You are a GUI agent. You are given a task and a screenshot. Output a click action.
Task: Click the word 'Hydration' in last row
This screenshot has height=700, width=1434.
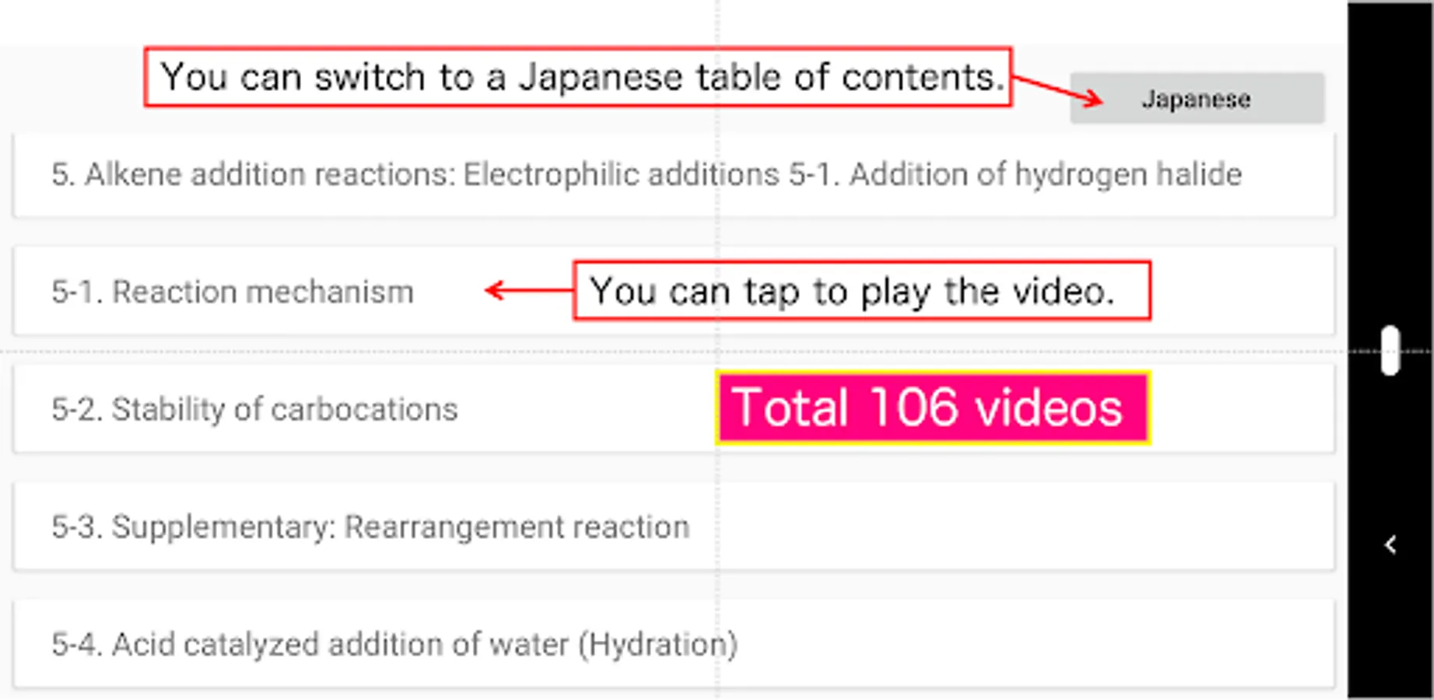point(658,644)
